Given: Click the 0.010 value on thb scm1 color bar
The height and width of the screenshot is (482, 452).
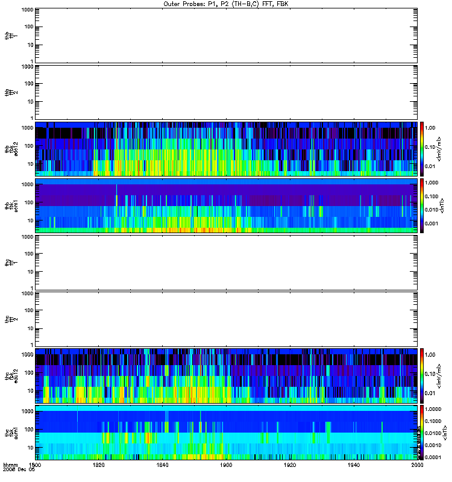Looking at the screenshot, I should pos(432,210).
